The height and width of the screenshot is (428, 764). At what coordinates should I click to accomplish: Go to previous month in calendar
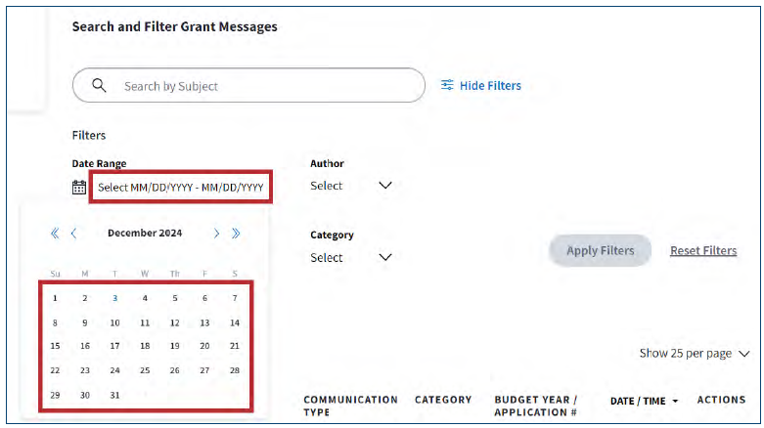pos(74,234)
